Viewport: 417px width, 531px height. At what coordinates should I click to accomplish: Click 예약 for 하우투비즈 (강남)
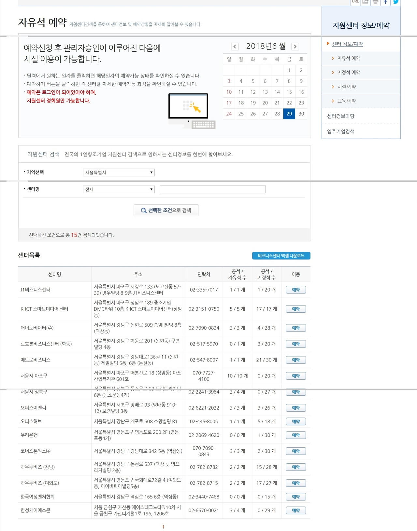pos(296,467)
